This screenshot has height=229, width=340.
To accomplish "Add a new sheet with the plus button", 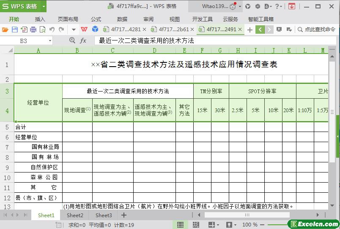I will (124, 215).
